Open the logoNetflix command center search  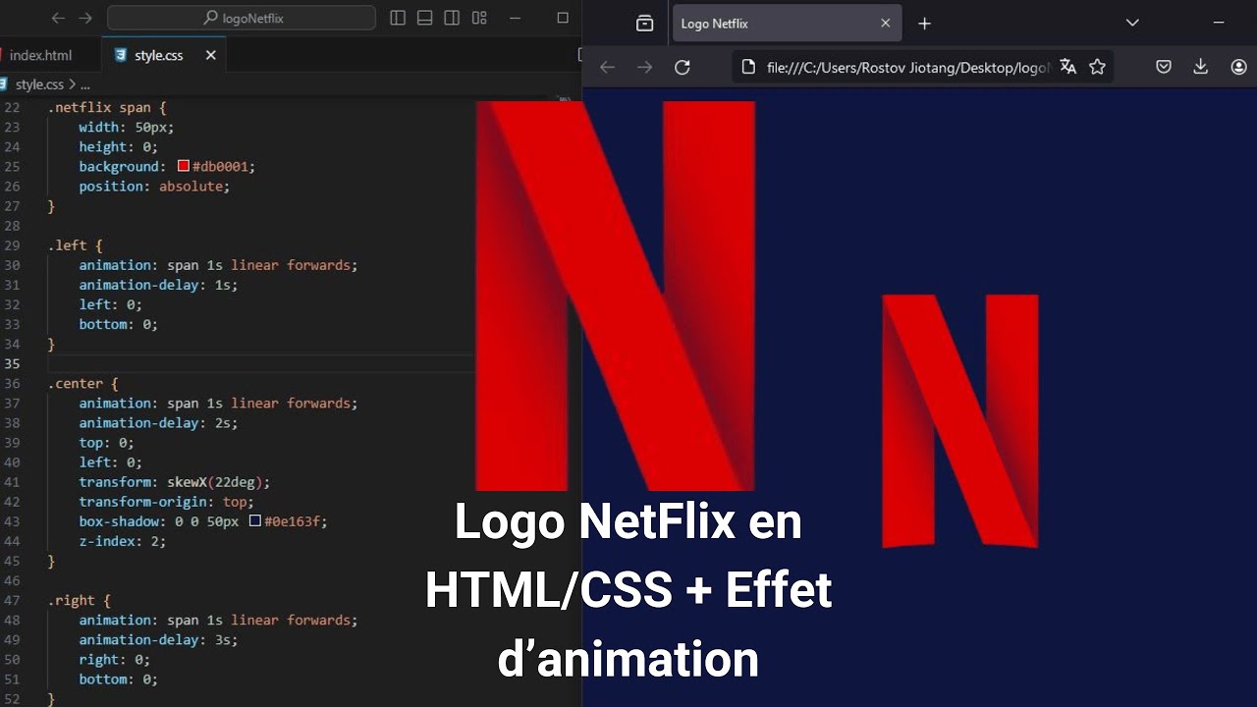(242, 18)
